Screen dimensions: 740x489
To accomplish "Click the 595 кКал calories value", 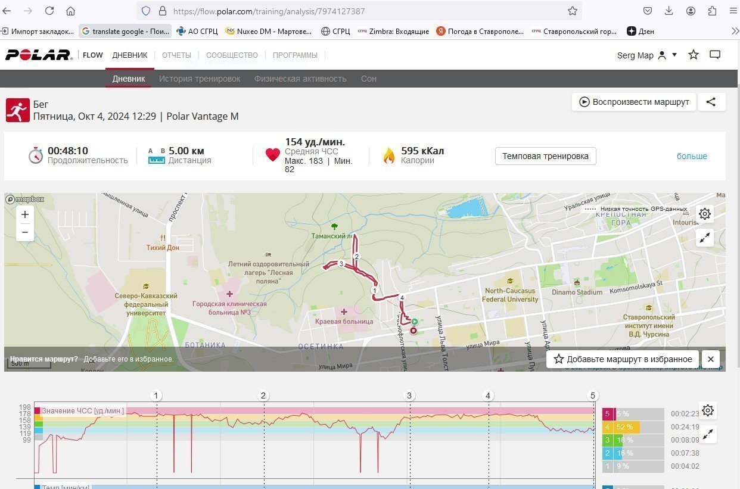I will point(422,151).
